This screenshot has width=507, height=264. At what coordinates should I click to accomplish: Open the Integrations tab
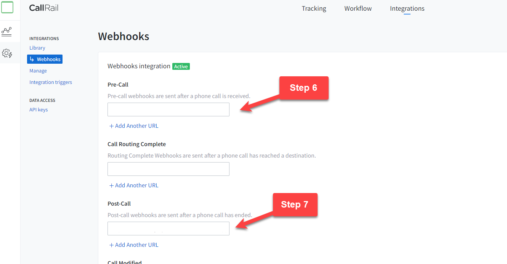point(407,8)
